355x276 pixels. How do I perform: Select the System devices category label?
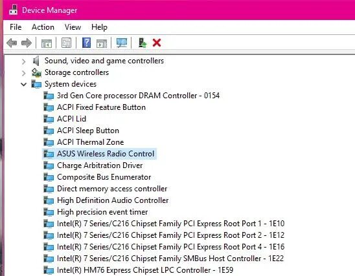tap(71, 84)
